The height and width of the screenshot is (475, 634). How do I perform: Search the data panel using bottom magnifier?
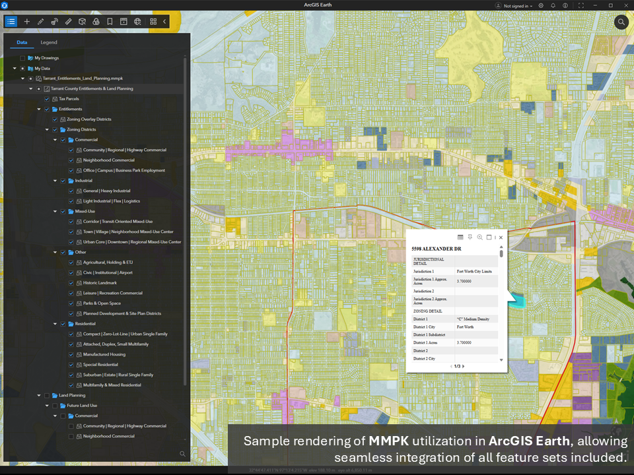tap(182, 454)
